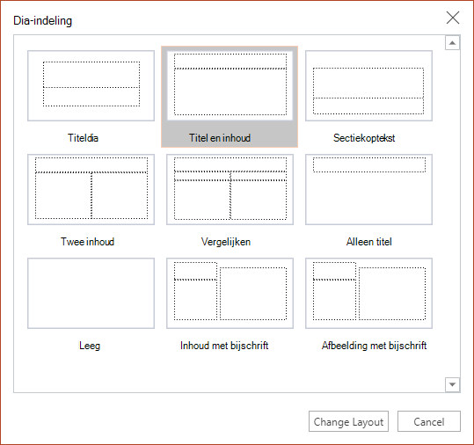Choose the Titel en inhoud layout thumbnail

[x=230, y=86]
